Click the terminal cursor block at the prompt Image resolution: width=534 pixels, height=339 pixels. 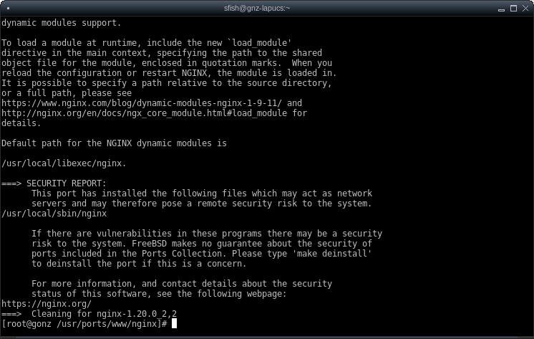pos(174,323)
